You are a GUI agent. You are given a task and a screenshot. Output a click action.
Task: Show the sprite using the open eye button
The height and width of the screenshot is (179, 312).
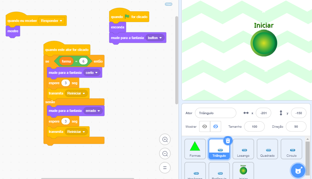tap(205, 126)
